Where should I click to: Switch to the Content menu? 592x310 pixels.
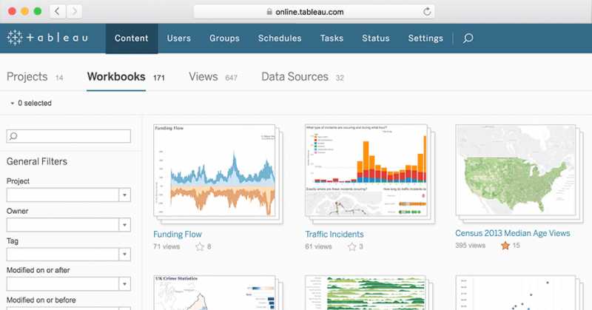click(x=132, y=38)
